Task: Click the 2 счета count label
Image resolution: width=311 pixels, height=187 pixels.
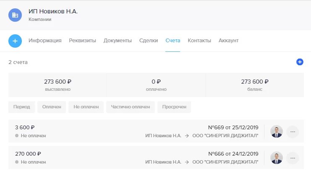Action: (x=18, y=62)
